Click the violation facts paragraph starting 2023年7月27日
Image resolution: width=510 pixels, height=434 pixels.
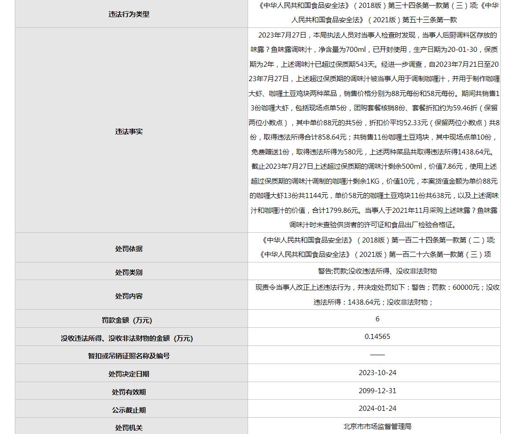point(374,130)
